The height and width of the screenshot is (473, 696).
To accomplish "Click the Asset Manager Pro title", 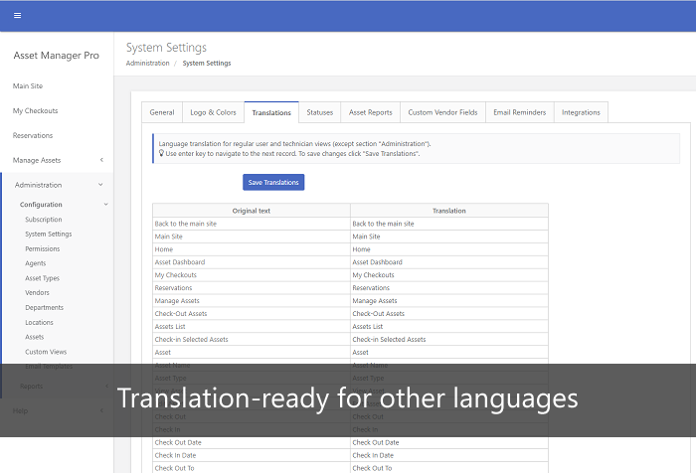I will point(56,56).
